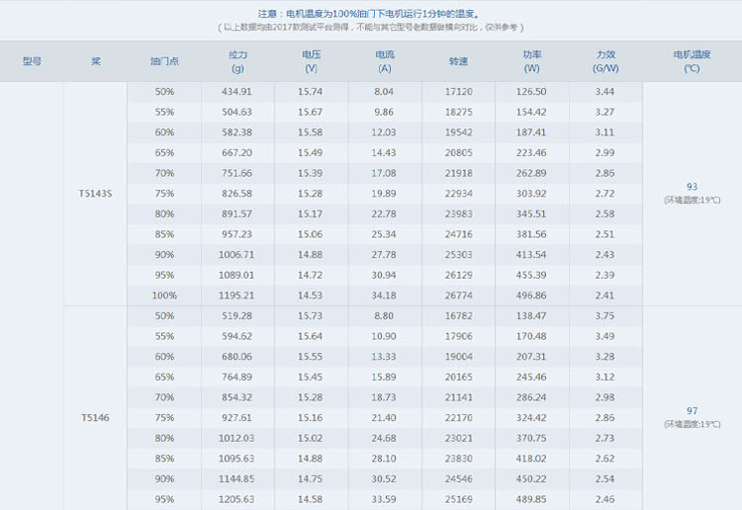The image size is (742, 510).
Task: Click the 751.66 thrust cell
Action: (236, 173)
